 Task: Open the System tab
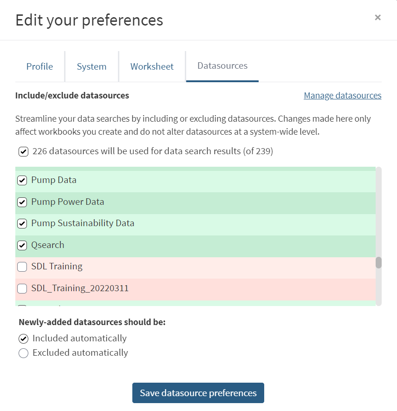pos(91,66)
